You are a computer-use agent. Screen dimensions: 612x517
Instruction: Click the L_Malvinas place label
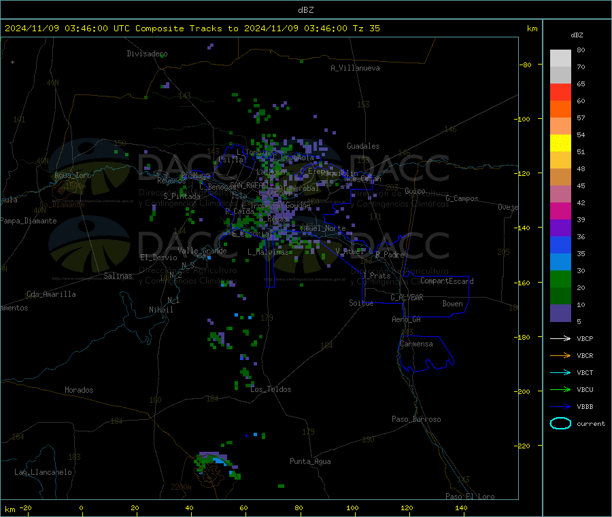(x=268, y=252)
